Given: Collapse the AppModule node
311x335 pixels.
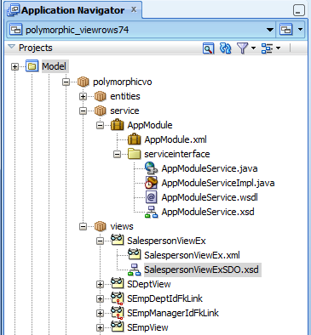Looking at the screenshot, I should click(100, 126).
